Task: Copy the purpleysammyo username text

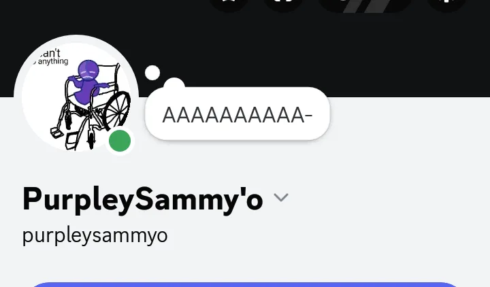Action: (x=95, y=236)
